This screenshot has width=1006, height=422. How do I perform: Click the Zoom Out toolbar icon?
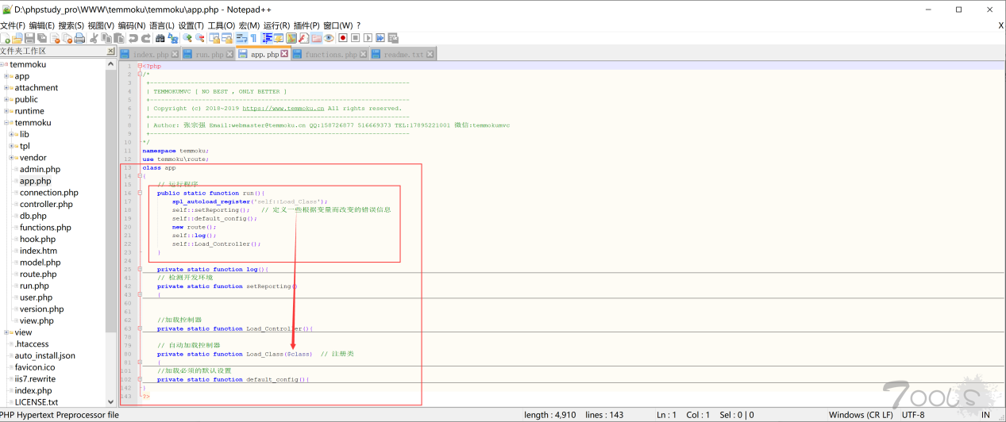(199, 38)
